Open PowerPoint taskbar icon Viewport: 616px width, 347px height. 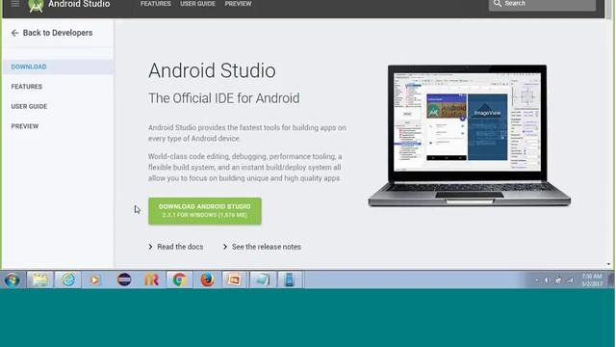coord(234,280)
